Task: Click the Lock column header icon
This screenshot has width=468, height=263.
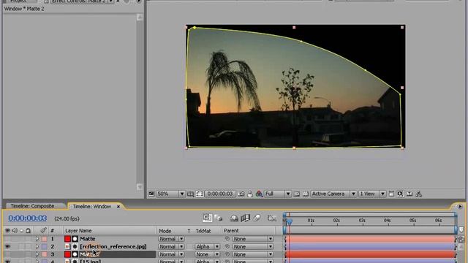Action: 28,231
